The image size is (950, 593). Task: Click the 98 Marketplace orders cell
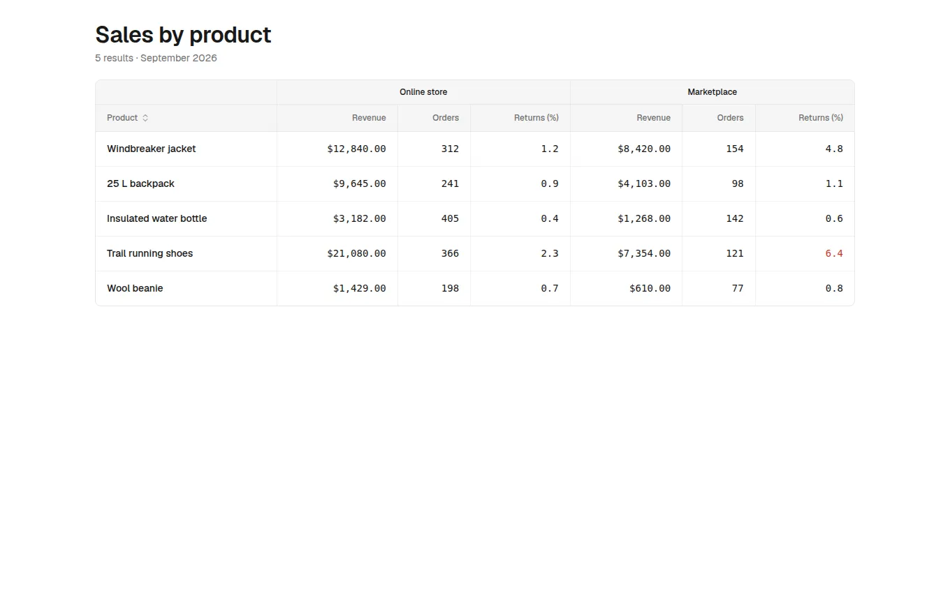[x=719, y=183]
